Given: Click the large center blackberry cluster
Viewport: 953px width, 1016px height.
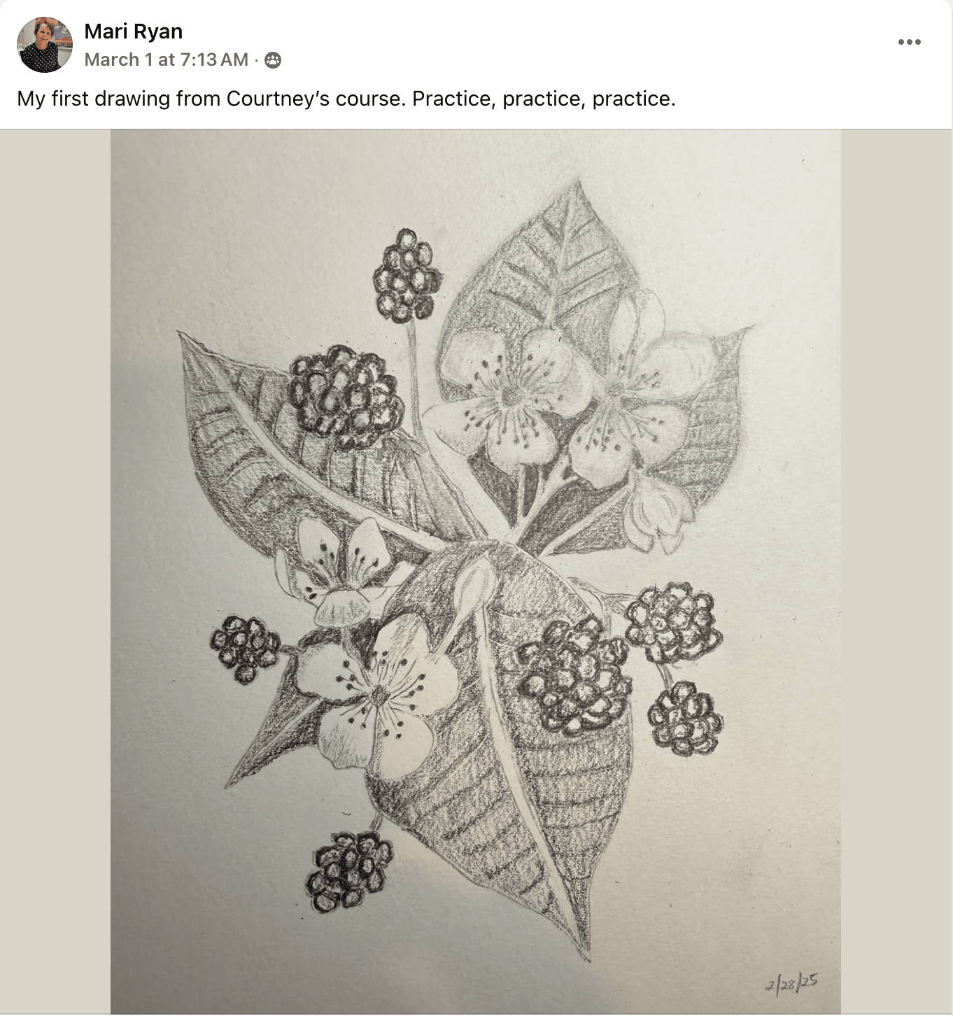Looking at the screenshot, I should [574, 677].
